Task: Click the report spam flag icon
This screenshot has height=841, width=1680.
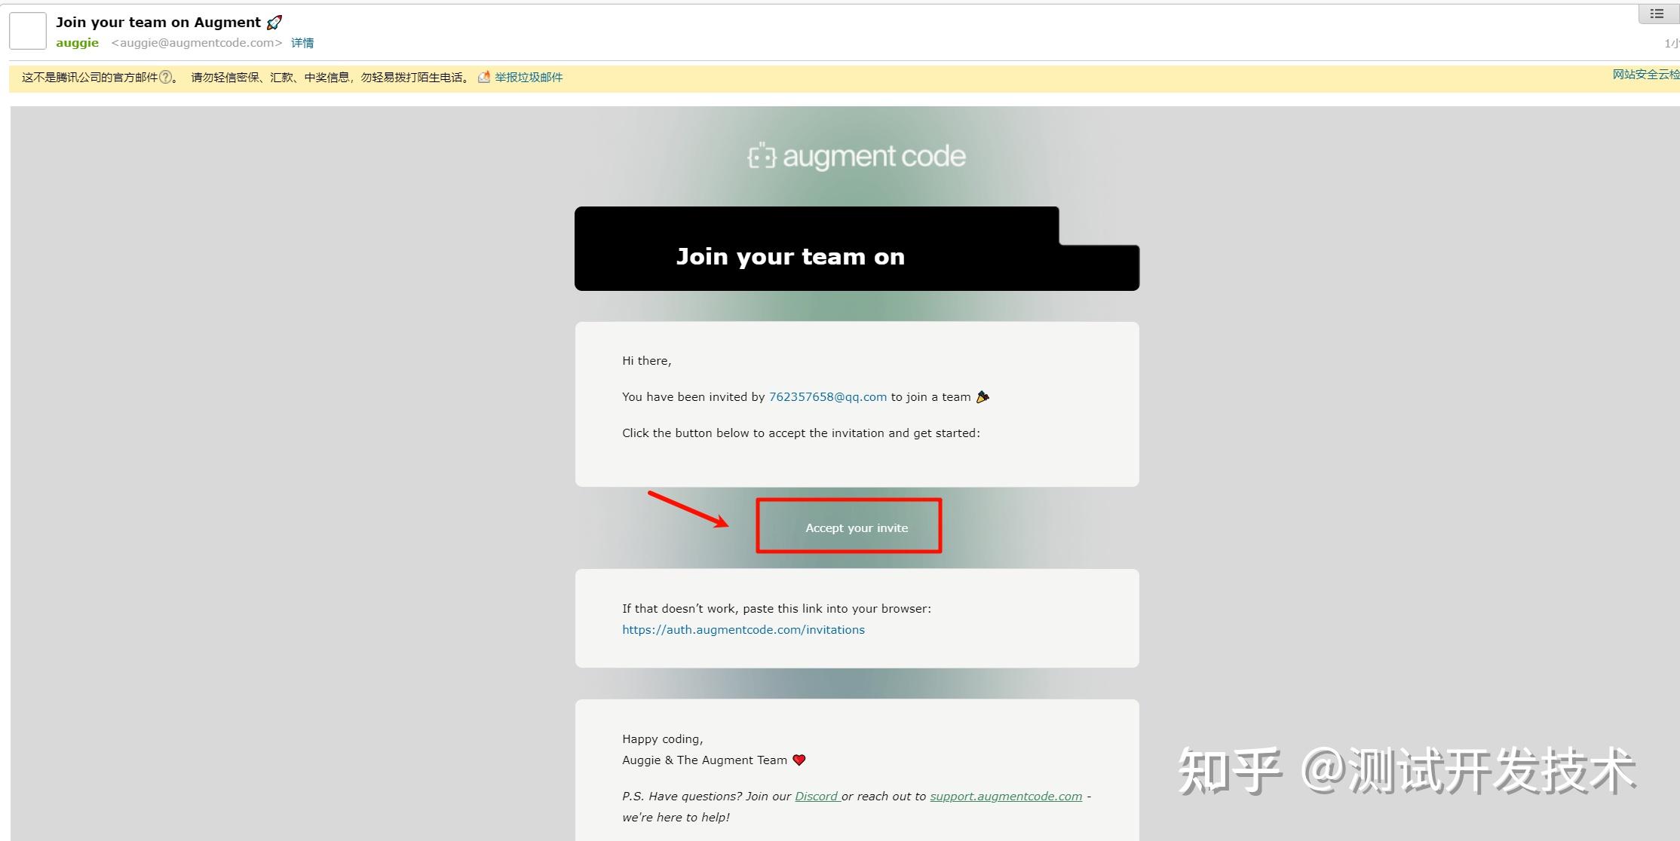Action: [x=484, y=77]
